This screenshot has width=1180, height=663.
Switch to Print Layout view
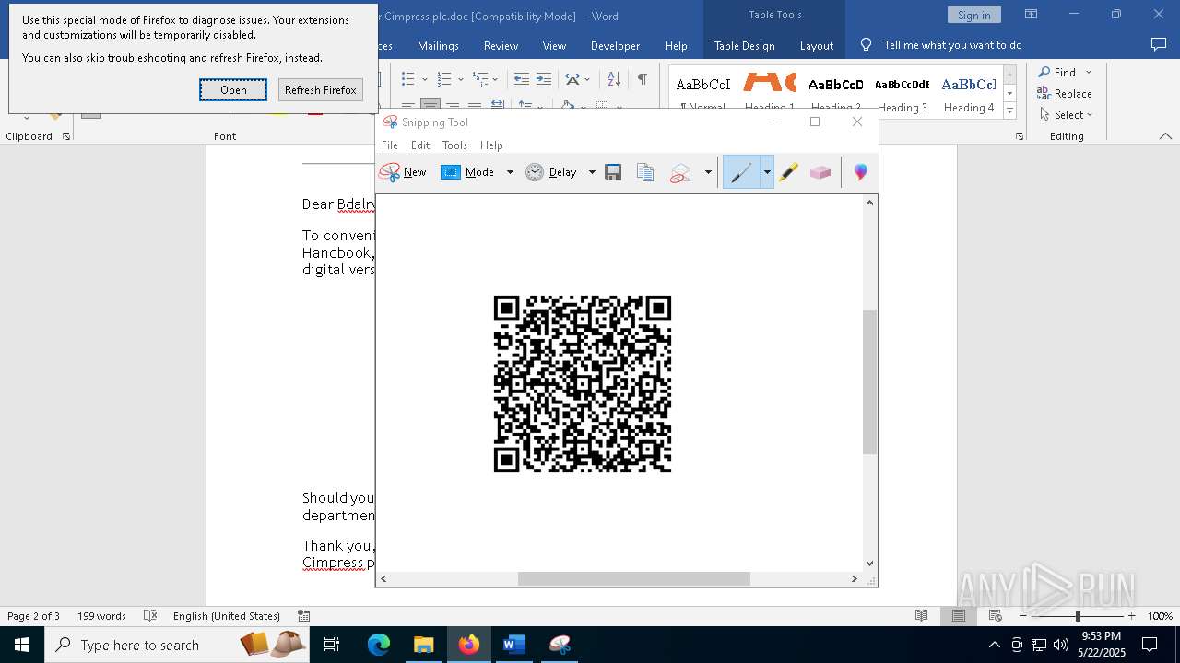tap(959, 616)
